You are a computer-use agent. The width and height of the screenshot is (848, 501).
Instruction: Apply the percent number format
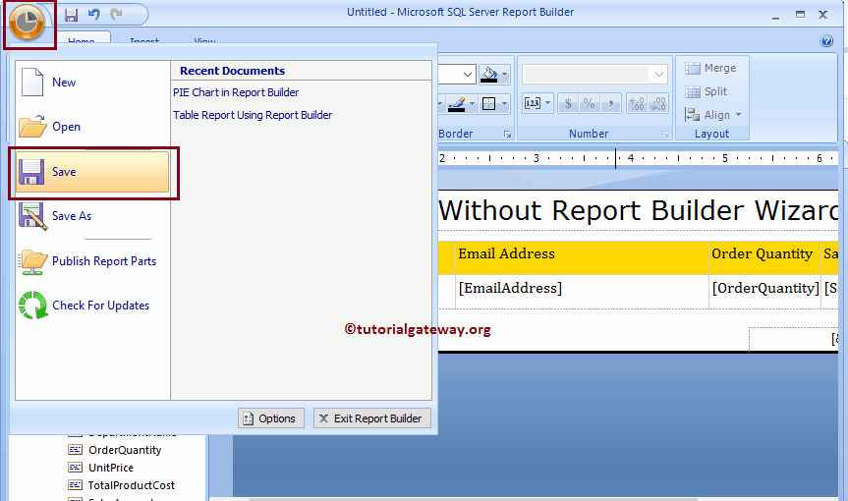(590, 103)
